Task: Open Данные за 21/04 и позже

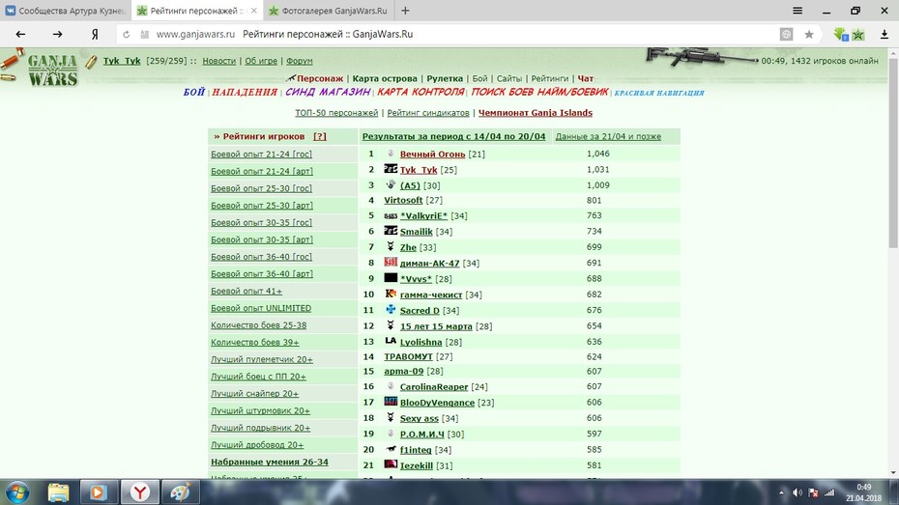Action: pos(608,136)
